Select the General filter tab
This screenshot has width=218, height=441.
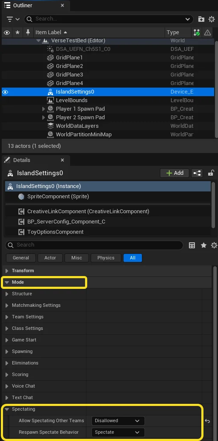(x=21, y=258)
